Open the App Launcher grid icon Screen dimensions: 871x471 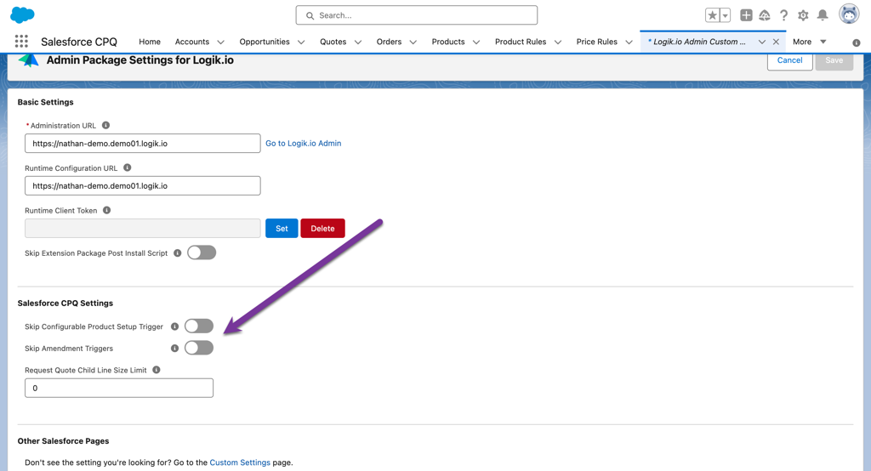click(21, 41)
